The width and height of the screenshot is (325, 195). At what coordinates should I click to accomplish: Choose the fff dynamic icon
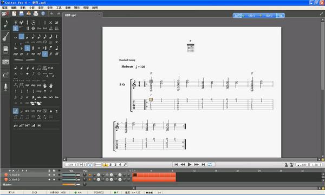coord(56,54)
